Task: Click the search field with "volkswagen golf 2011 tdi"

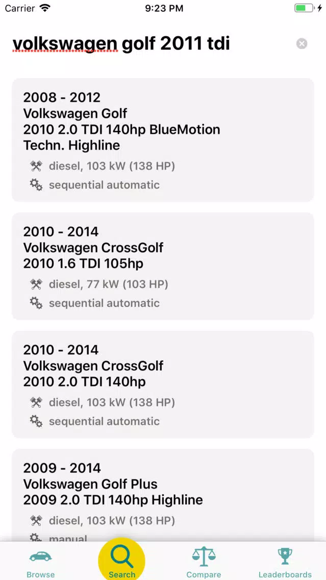Action: [x=152, y=43]
